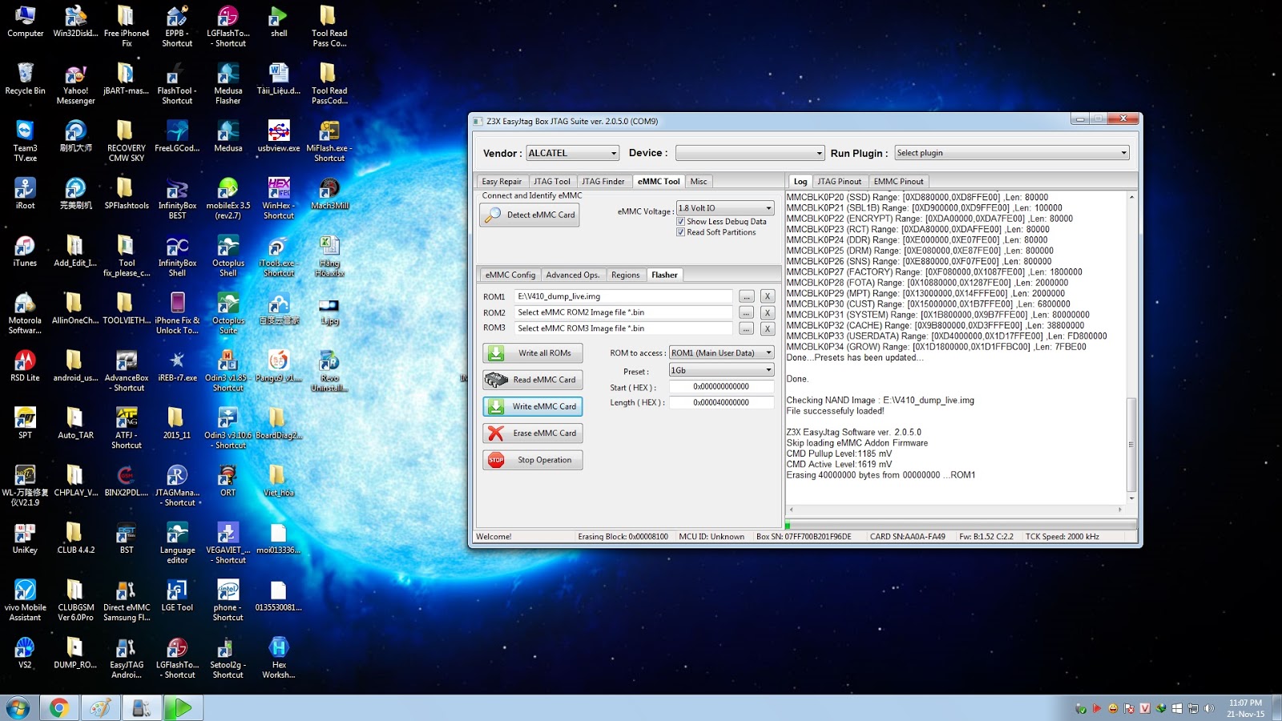
Task: Click the Detect eMMC Card button
Action: tap(530, 215)
